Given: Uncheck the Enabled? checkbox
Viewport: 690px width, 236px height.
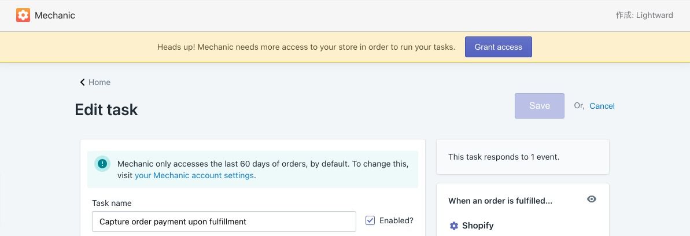Looking at the screenshot, I should coord(370,220).
